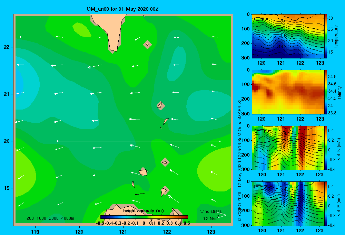Click the 30 tick on temperature scale
Screen dimensions: 345x235
331,18
